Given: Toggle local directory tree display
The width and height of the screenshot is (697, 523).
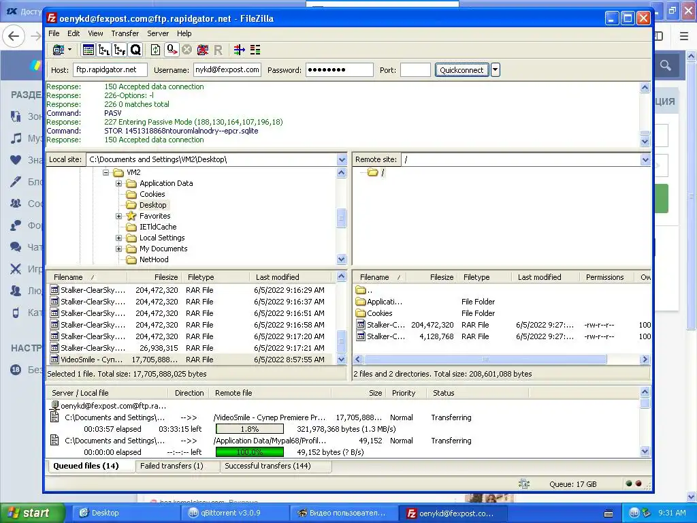Looking at the screenshot, I should [104, 50].
